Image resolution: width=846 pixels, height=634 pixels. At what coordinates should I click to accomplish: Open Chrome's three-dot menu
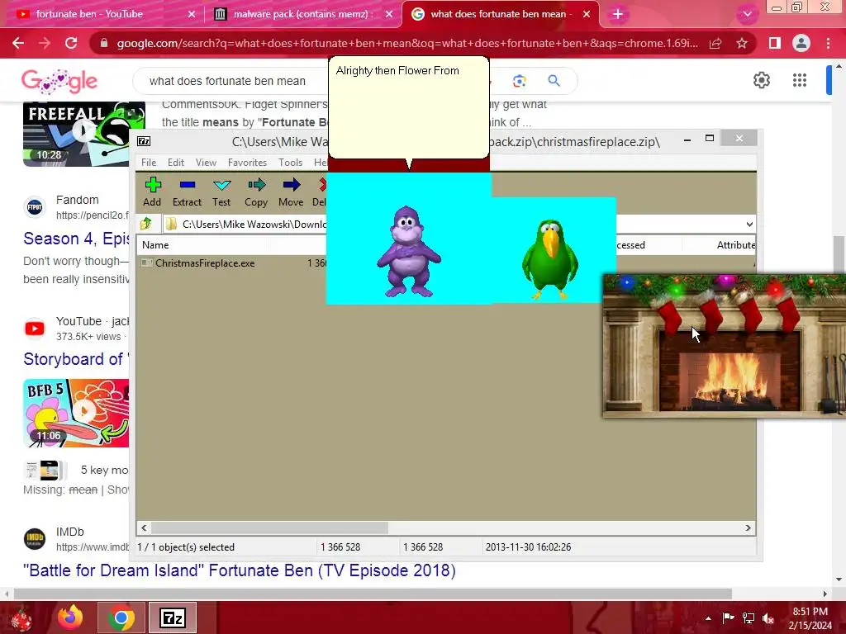828,43
